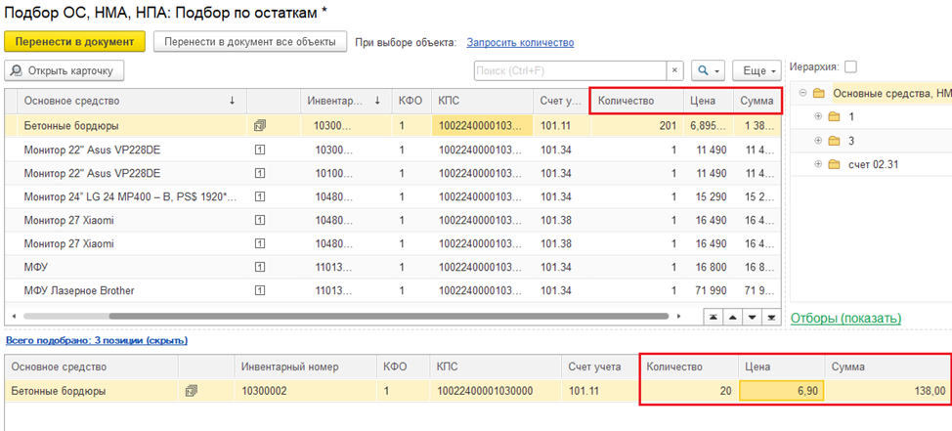Click the group icon in the picked-items Бетонные бордюры row
Image resolution: width=952 pixels, height=431 pixels.
point(191,392)
